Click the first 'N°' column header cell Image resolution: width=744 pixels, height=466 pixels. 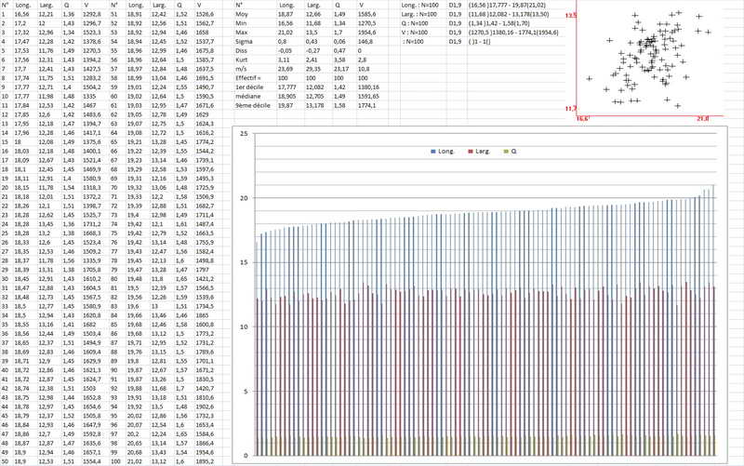click(x=6, y=7)
